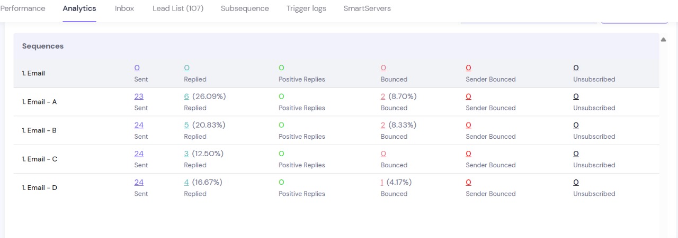View the 3 replies for Email - C

tap(186, 154)
